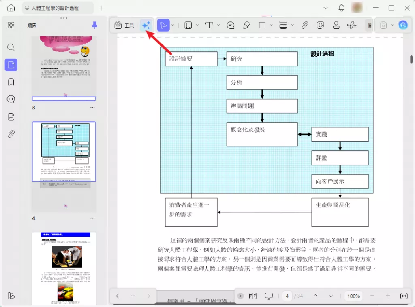
Task: Start the slideshow presentation mode
Action: pos(269,296)
